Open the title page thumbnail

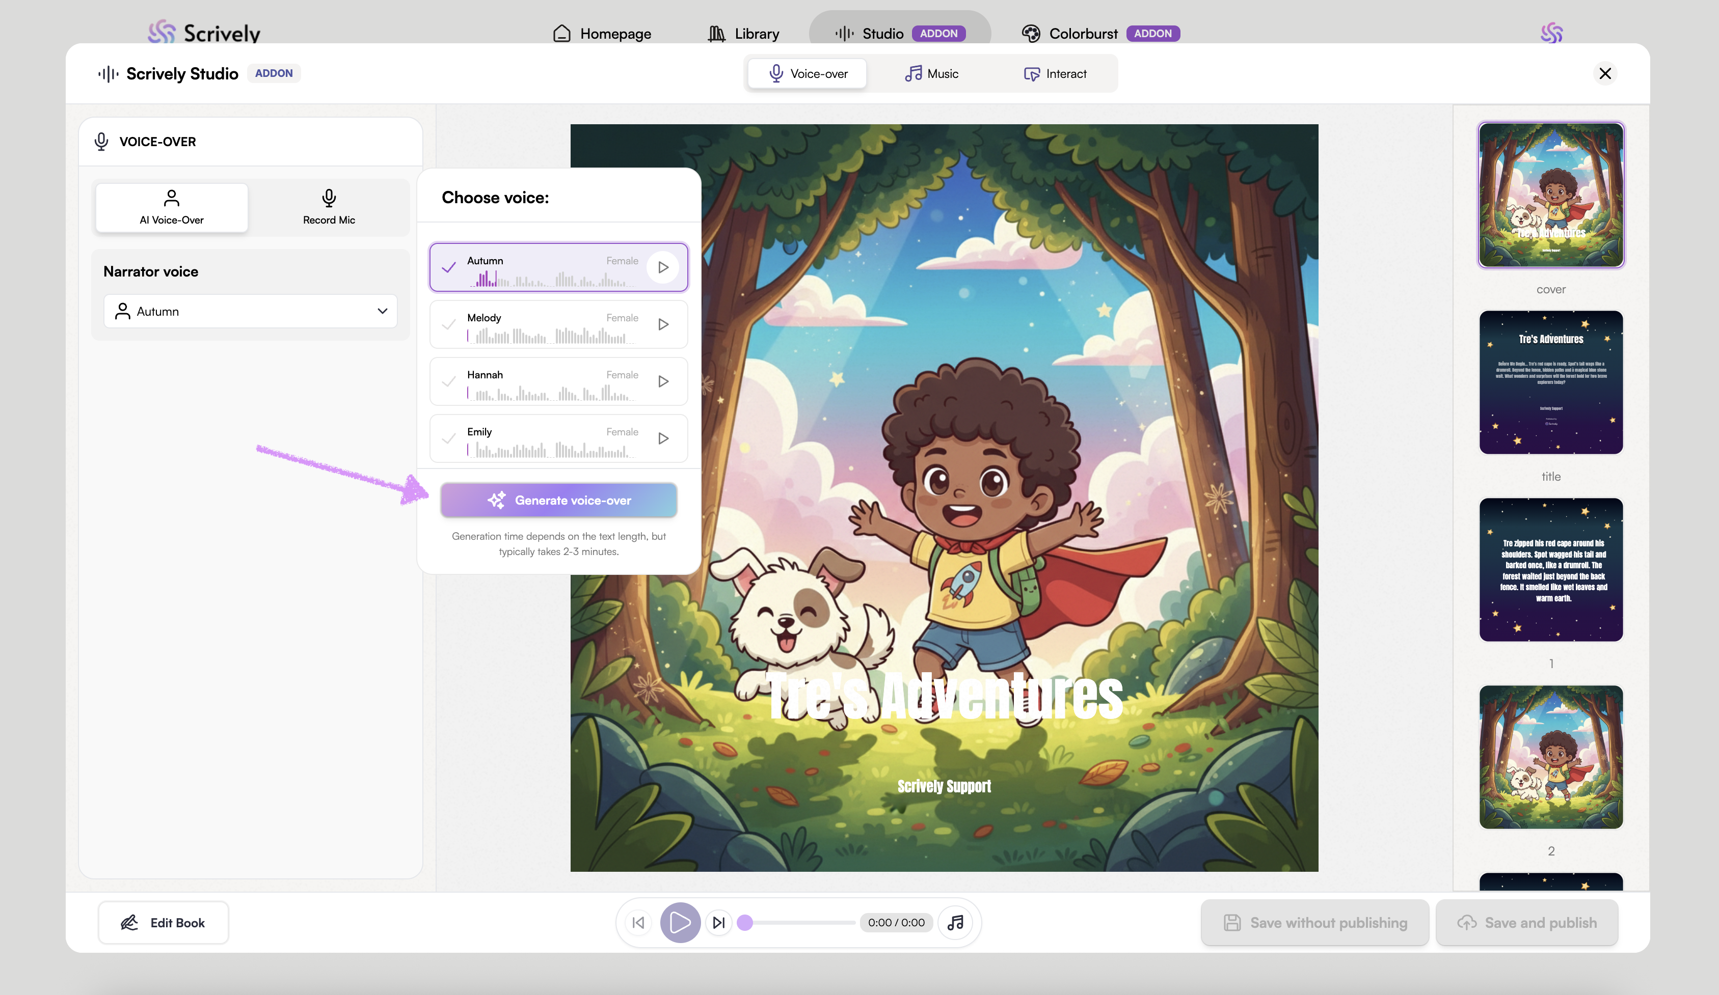point(1550,382)
